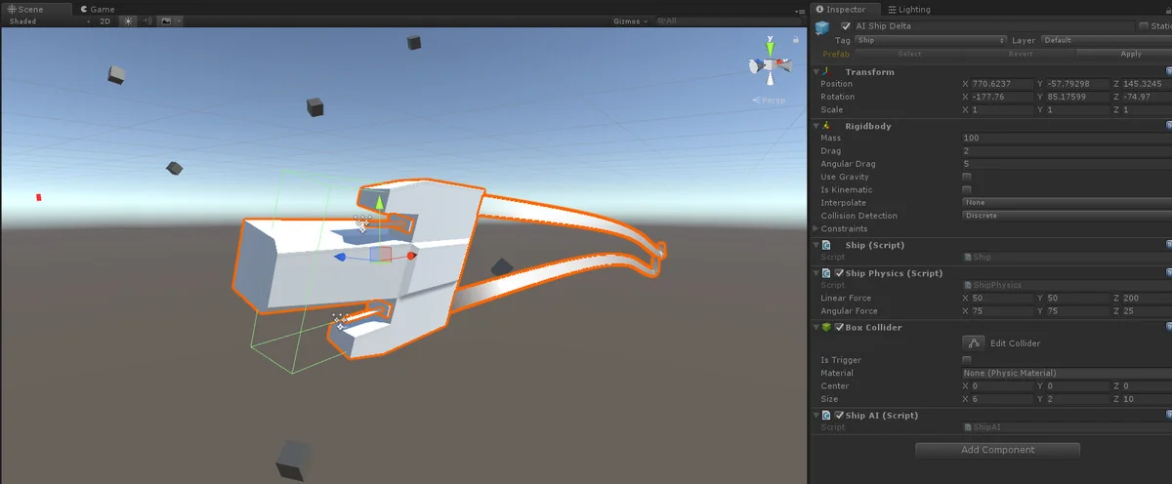This screenshot has width=1172, height=484.
Task: Open the Shaded draw mode dropdown
Action: tap(49, 20)
